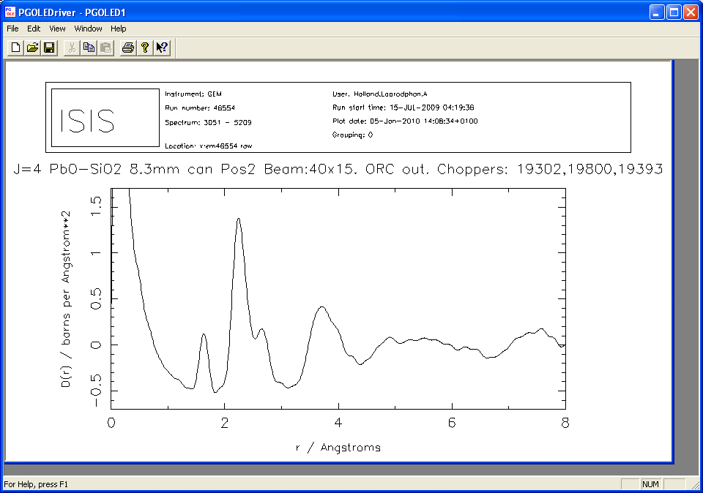Maximize the PGOLEDriver window
703x493 pixels.
[673, 12]
